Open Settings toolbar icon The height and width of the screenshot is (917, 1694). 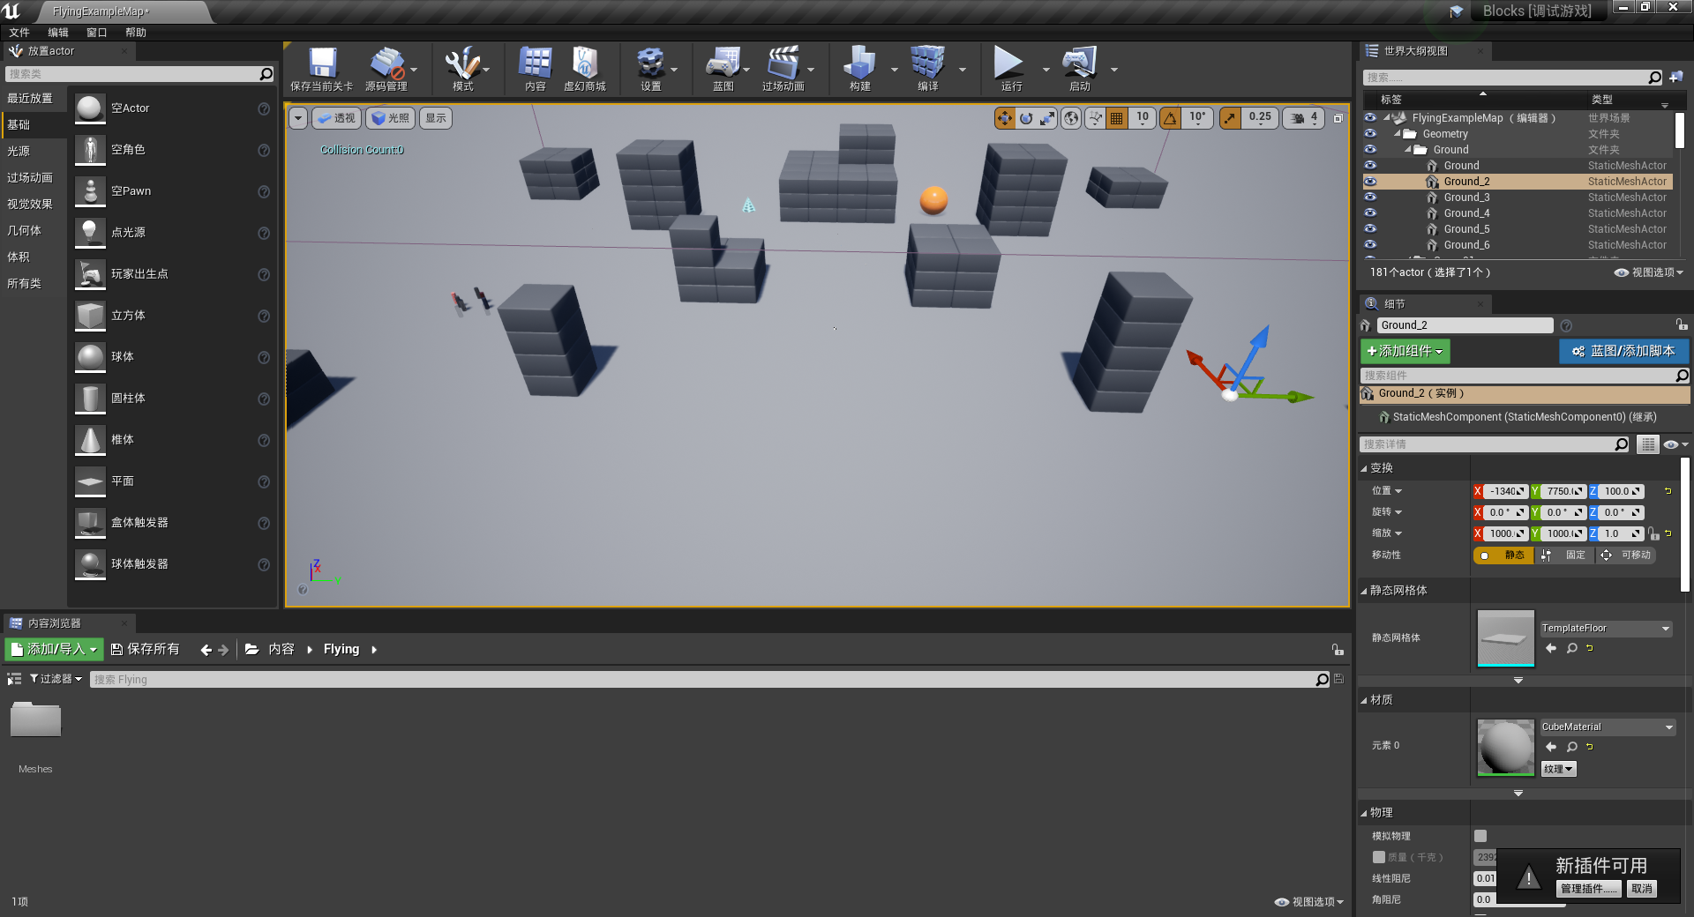[650, 69]
